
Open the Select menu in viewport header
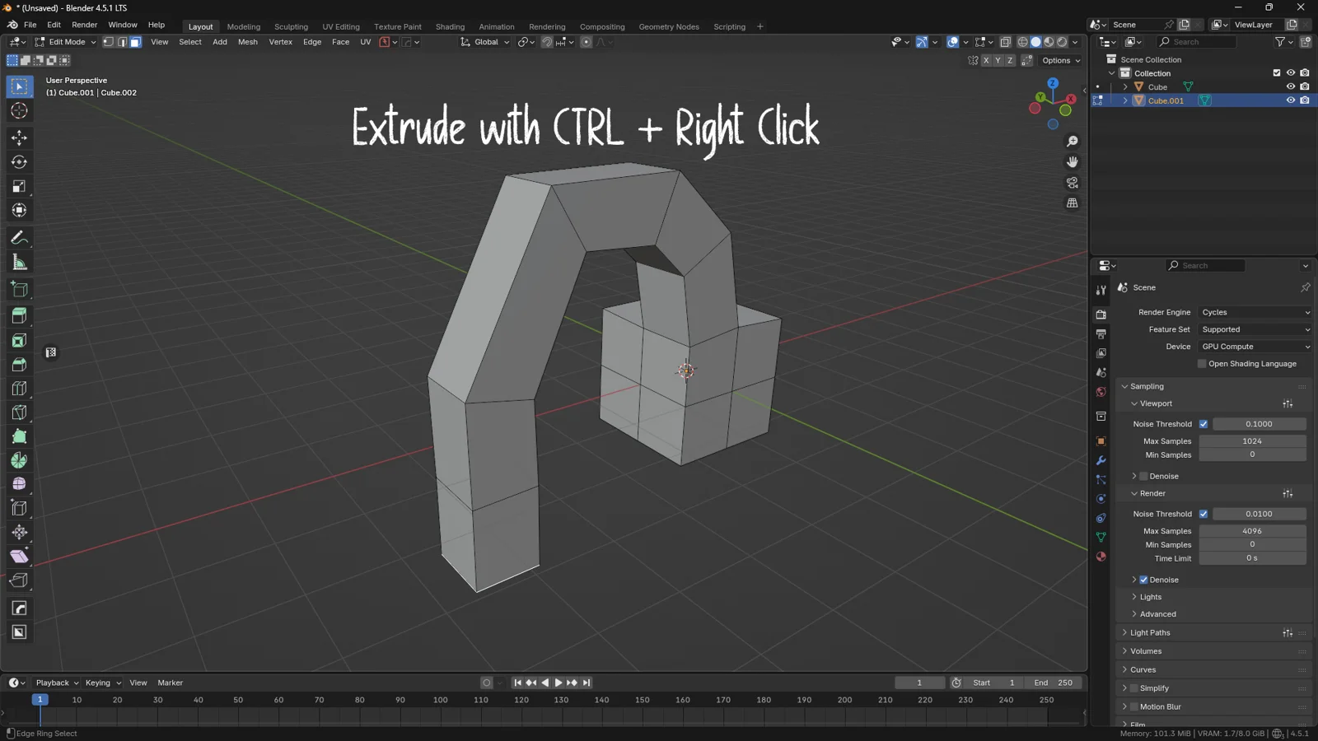(190, 42)
